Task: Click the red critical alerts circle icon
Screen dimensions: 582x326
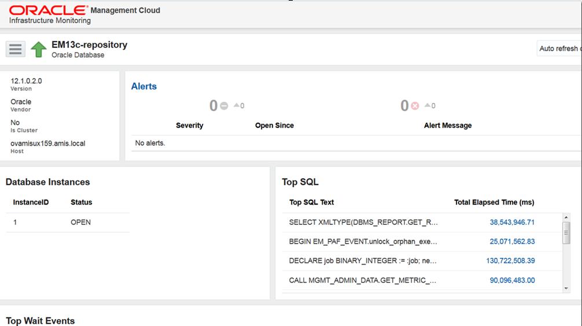Action: click(x=415, y=106)
